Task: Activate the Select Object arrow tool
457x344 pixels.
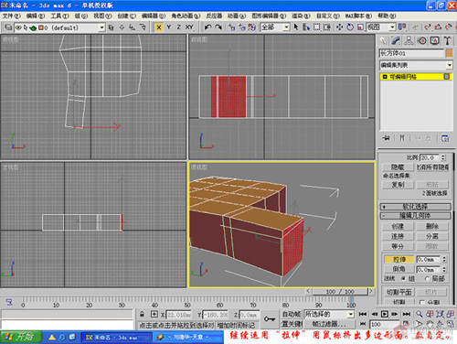Action: 296,27
